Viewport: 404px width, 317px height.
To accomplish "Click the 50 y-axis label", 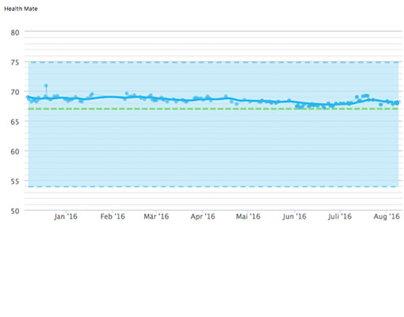I will coord(15,211).
